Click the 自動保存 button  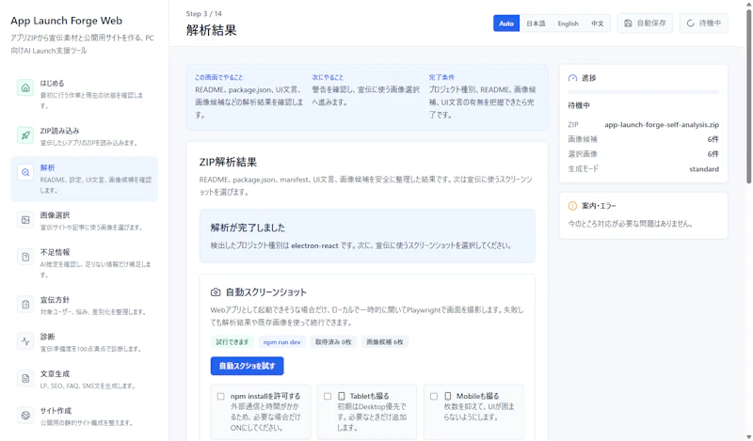click(645, 23)
